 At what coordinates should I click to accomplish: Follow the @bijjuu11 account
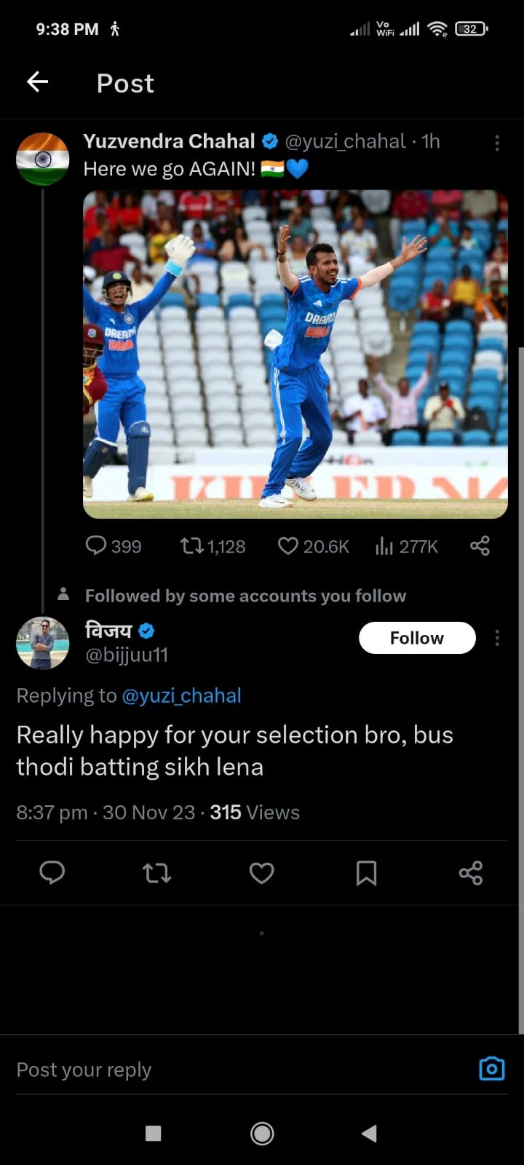coord(417,638)
